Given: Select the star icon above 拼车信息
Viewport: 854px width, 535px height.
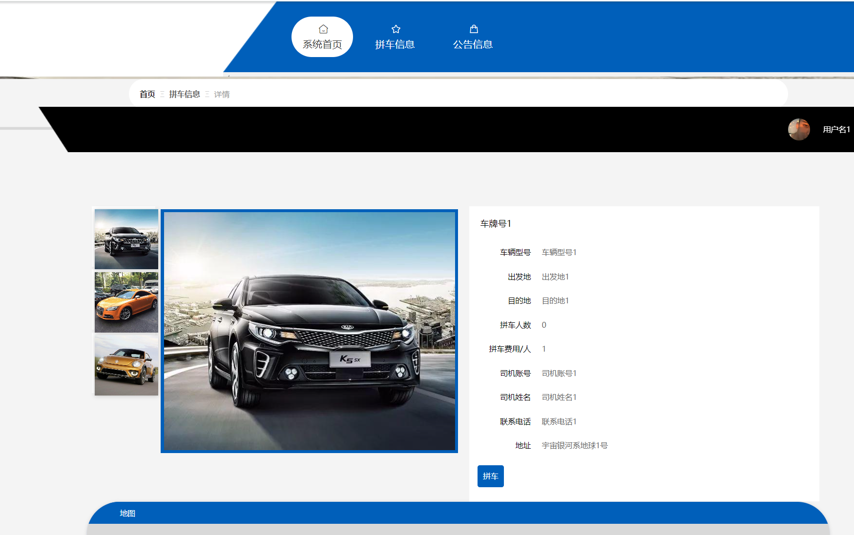Looking at the screenshot, I should pyautogui.click(x=396, y=28).
